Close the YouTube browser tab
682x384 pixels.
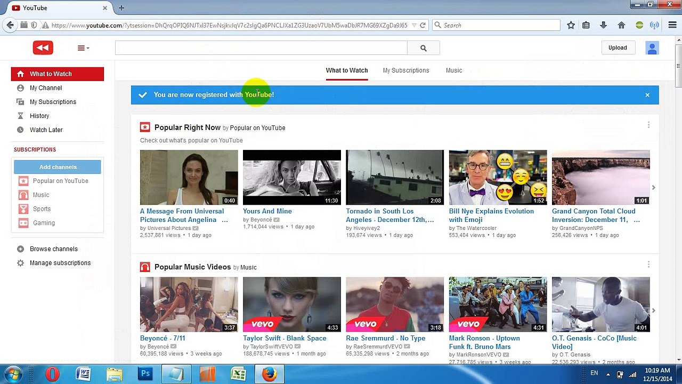[105, 8]
